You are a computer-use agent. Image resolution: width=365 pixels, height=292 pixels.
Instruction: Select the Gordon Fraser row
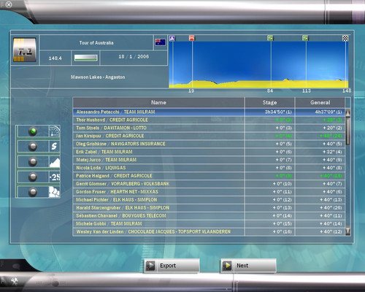pyautogui.click(x=209, y=192)
